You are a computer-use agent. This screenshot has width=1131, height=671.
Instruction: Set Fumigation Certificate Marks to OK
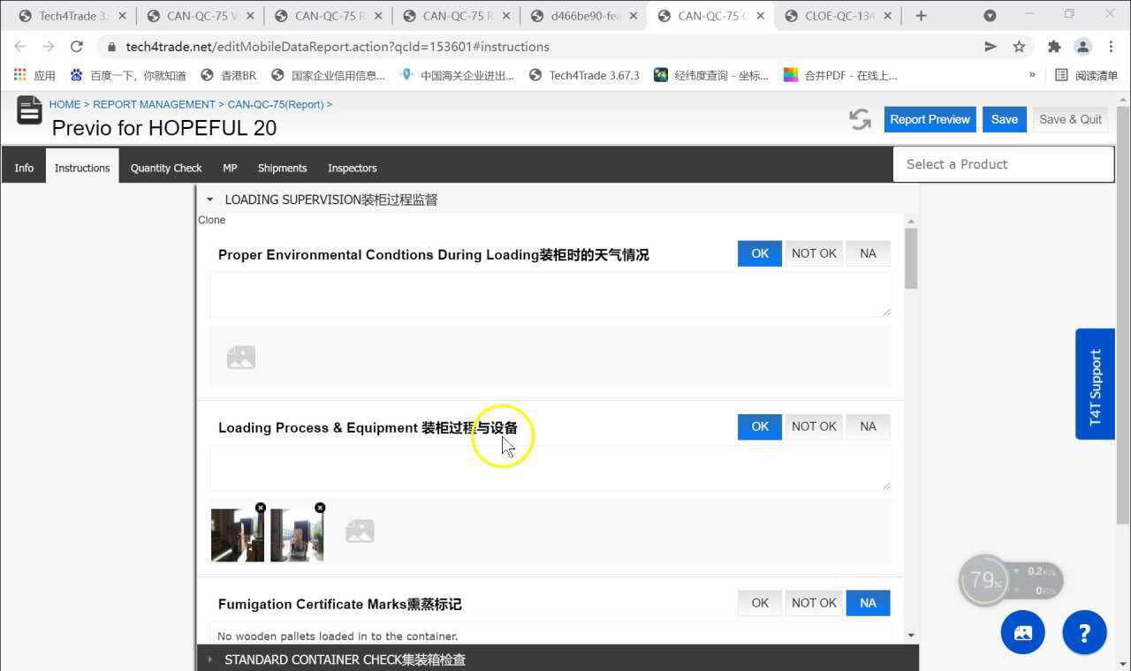point(759,603)
